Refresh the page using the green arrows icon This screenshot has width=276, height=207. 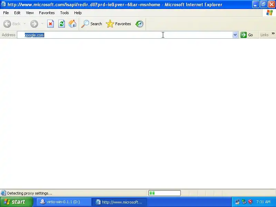[x=62, y=24]
